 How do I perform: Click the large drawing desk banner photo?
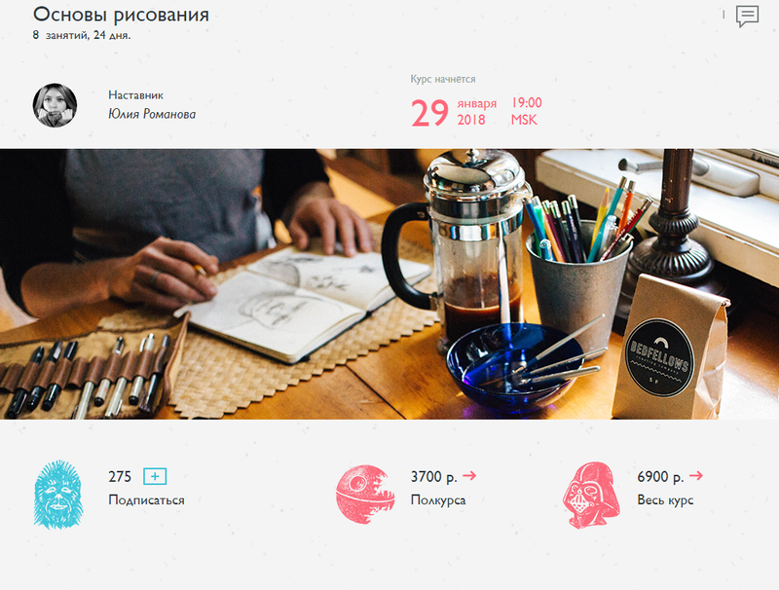(x=389, y=284)
